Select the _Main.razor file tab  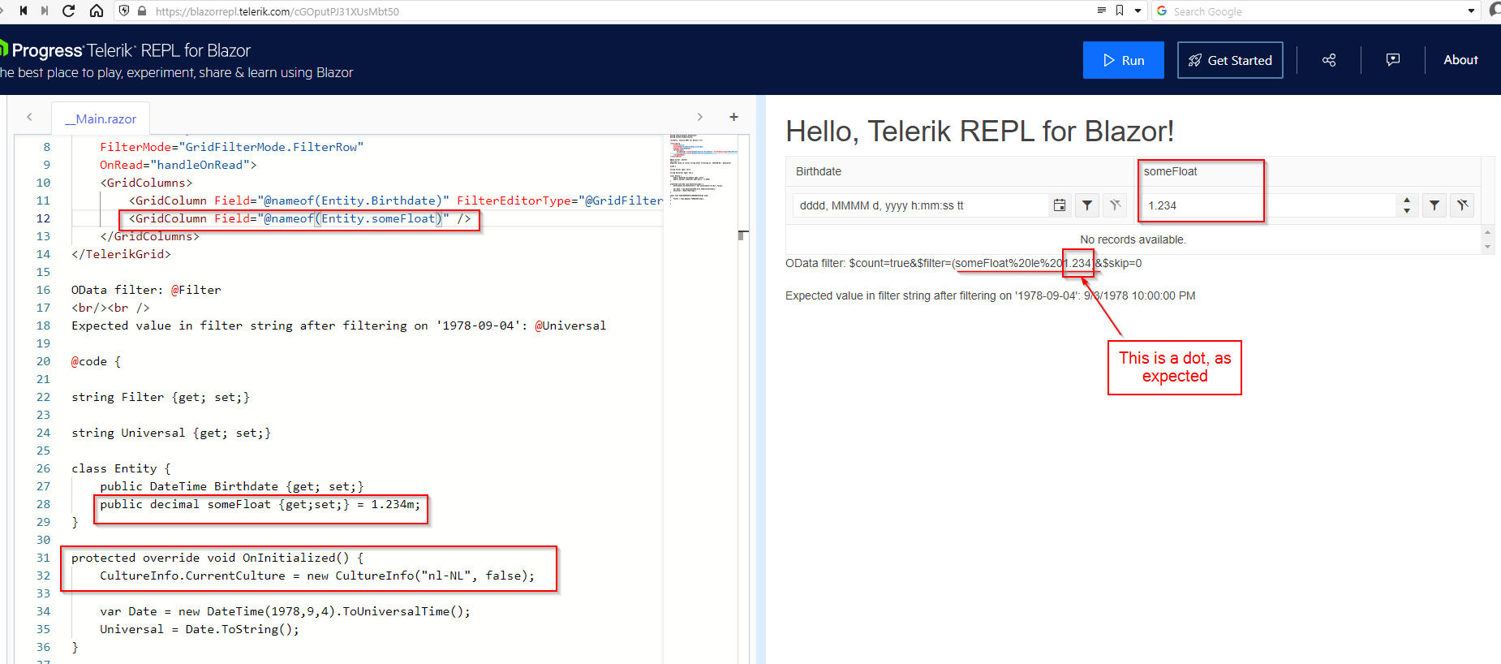coord(101,119)
